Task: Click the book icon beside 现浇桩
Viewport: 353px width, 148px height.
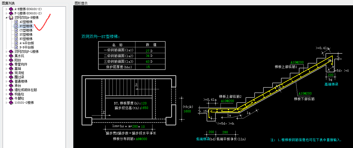Action: tap(11, 73)
